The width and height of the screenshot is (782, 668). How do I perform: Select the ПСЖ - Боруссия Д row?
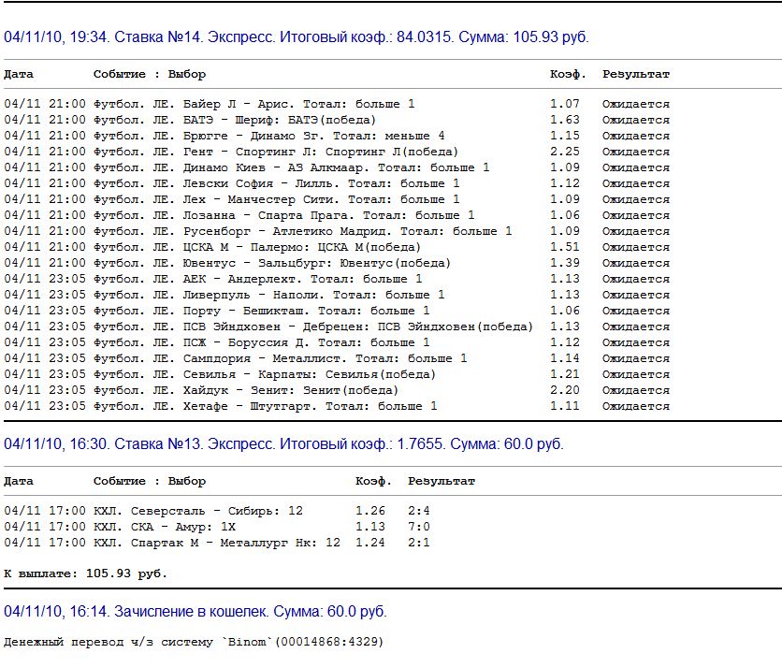337,342
